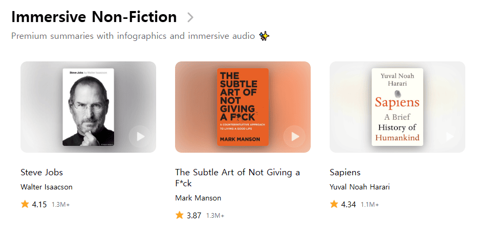Open the Steve Jobs title link
Image resolution: width=480 pixels, height=233 pixels.
pos(42,172)
